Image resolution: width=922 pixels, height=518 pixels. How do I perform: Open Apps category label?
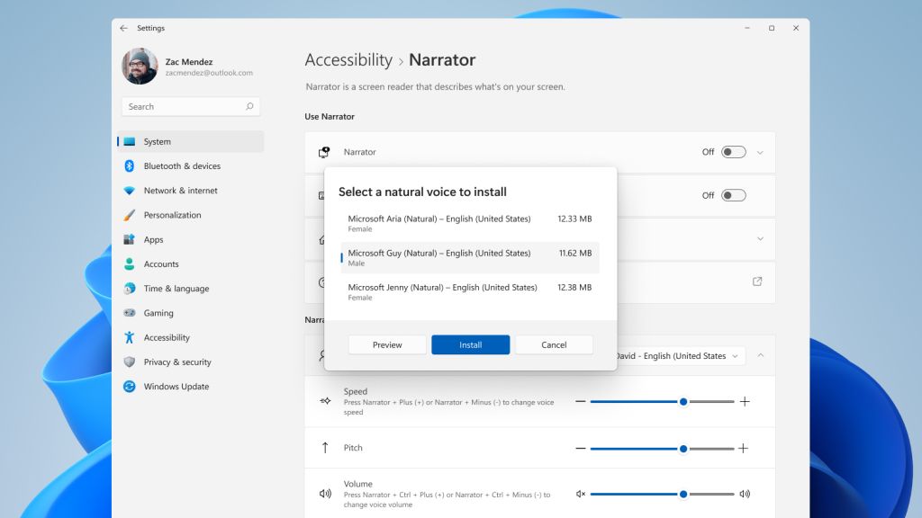[x=153, y=239]
